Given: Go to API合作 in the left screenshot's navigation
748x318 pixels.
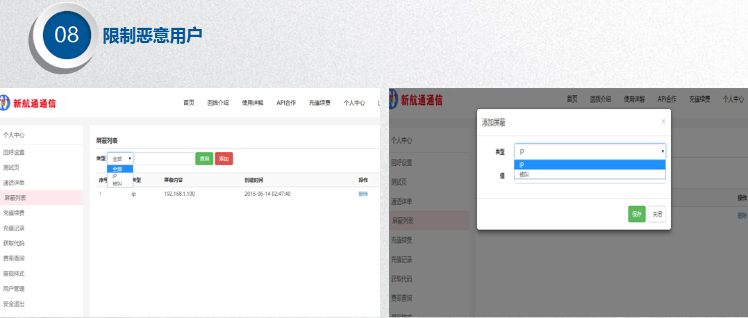Looking at the screenshot, I should click(x=286, y=103).
